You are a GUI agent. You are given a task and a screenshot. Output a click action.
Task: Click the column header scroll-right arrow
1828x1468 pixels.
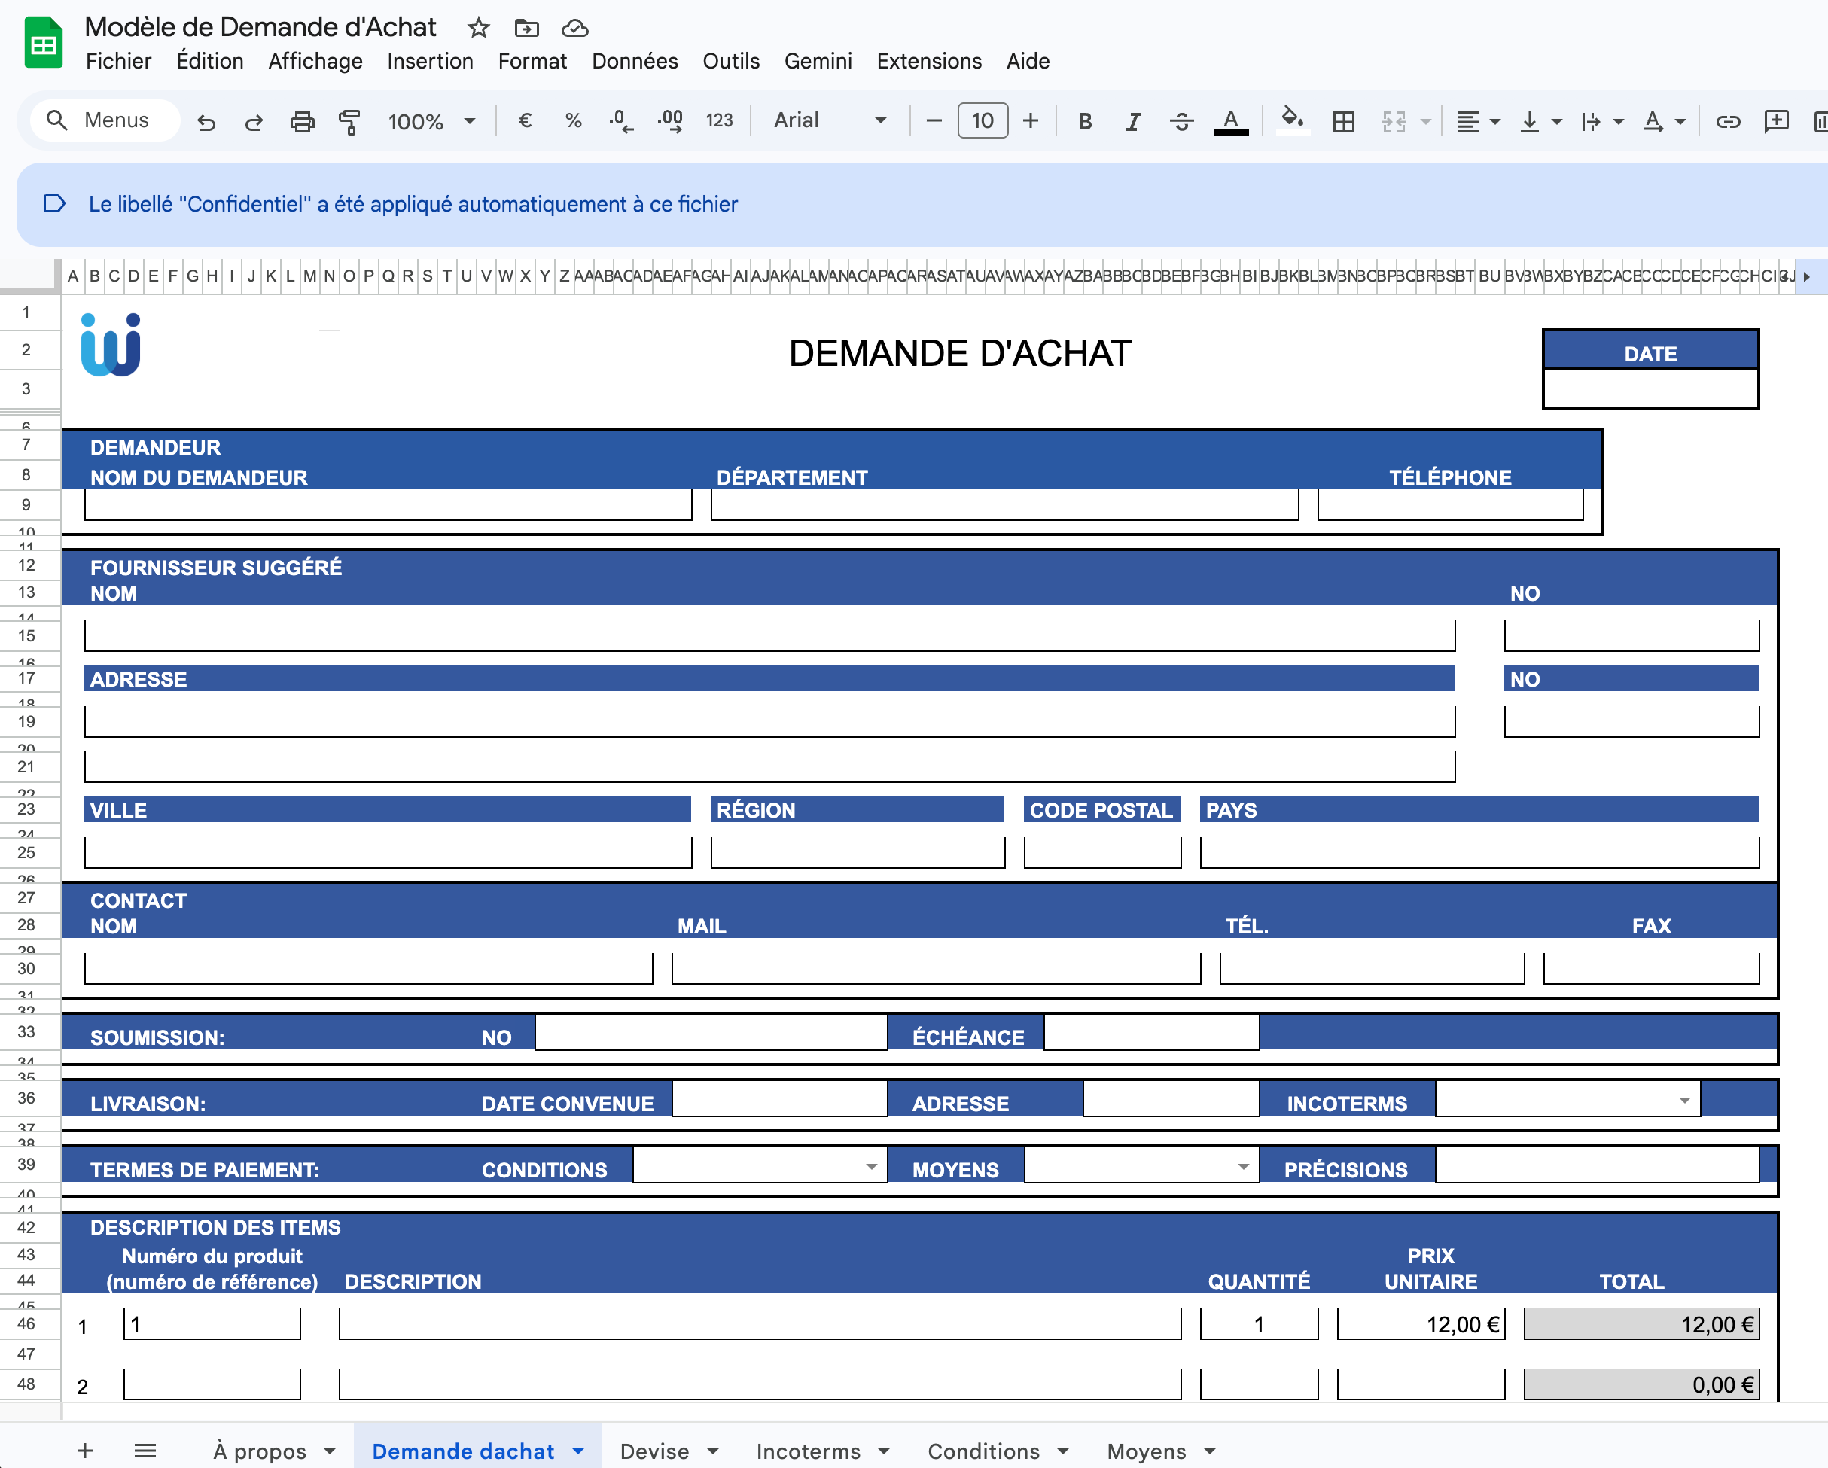click(1806, 276)
